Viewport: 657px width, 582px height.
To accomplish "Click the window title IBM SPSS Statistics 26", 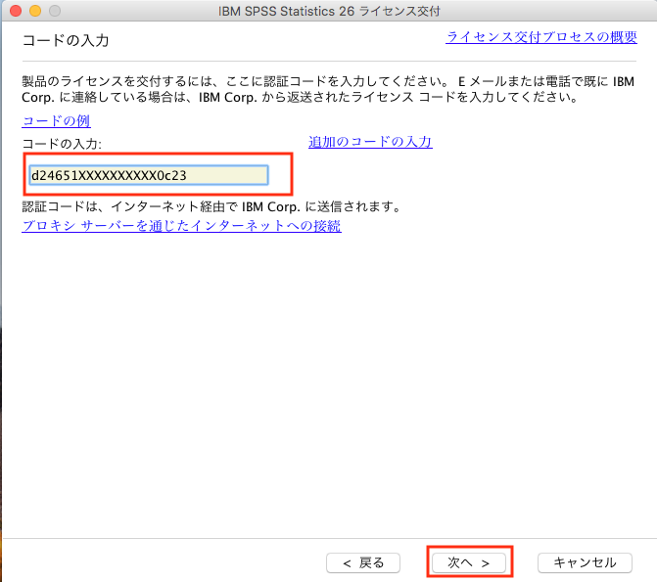I will click(286, 11).
